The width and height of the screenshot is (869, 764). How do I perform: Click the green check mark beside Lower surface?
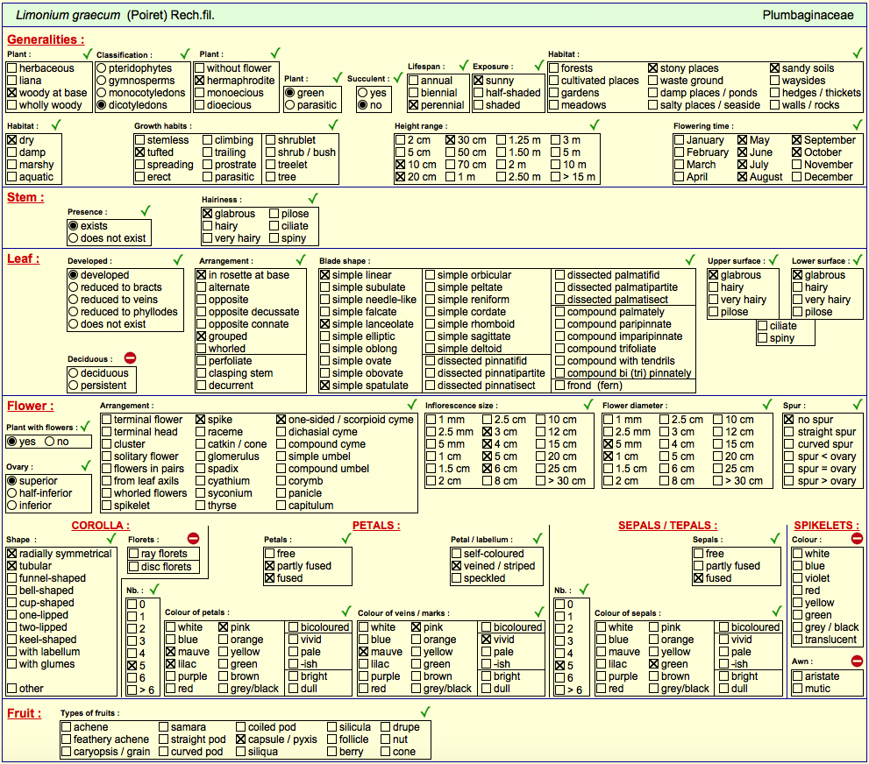858,259
